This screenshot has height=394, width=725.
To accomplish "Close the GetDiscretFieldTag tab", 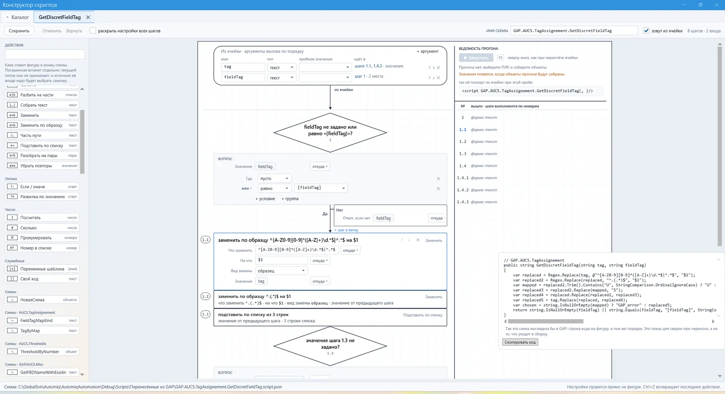I will point(88,17).
